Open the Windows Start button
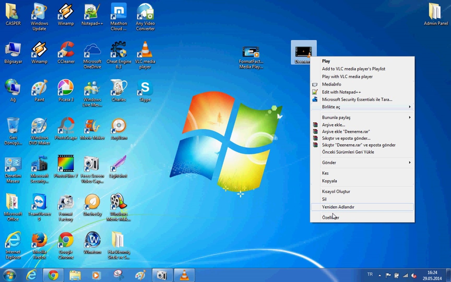The width and height of the screenshot is (451, 282). click(10, 275)
